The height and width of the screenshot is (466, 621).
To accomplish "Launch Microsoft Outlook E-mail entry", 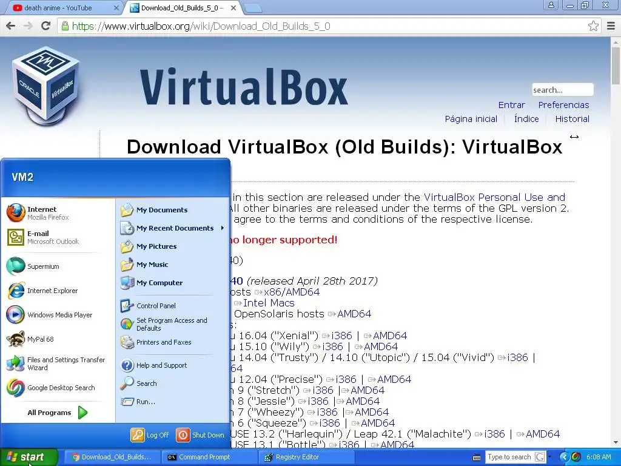I will tap(43, 237).
